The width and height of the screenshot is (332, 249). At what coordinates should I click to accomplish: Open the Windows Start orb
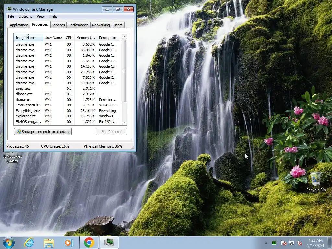(x=9, y=243)
